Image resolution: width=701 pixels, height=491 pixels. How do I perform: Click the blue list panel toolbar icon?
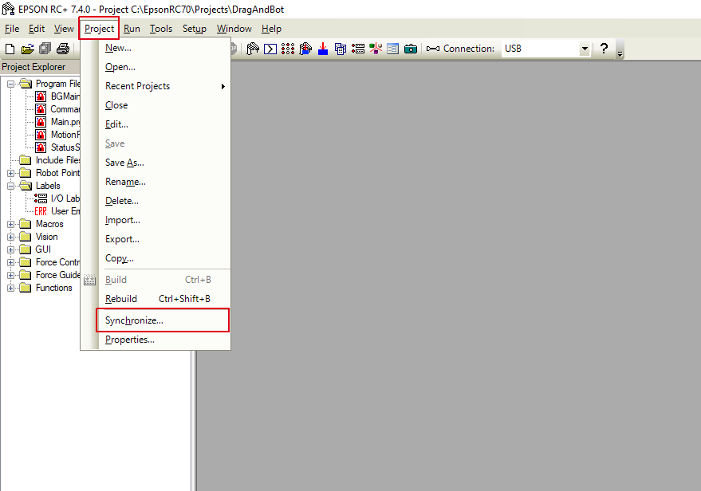(x=393, y=49)
